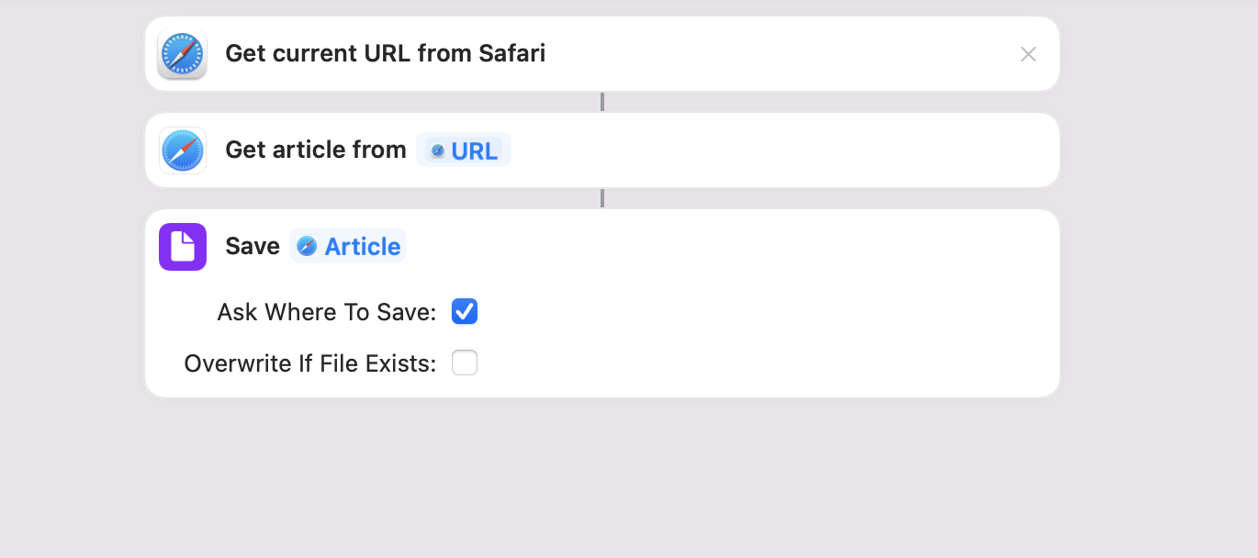Open the URL variable token
The width and height of the screenshot is (1258, 558).
[x=473, y=151]
